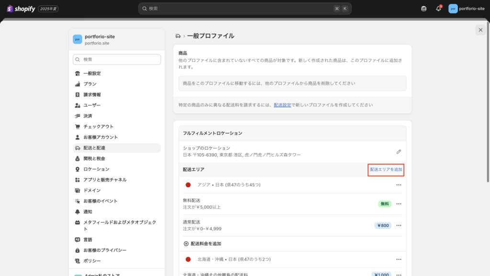Image resolution: width=490 pixels, height=276 pixels.
Task: Close the settings panel with X
Action: point(480,30)
